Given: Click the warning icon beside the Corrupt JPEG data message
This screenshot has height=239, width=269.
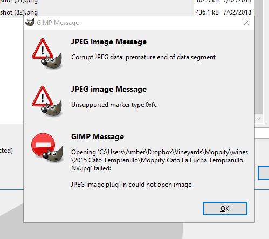Looking at the screenshot, I should click(x=47, y=53).
